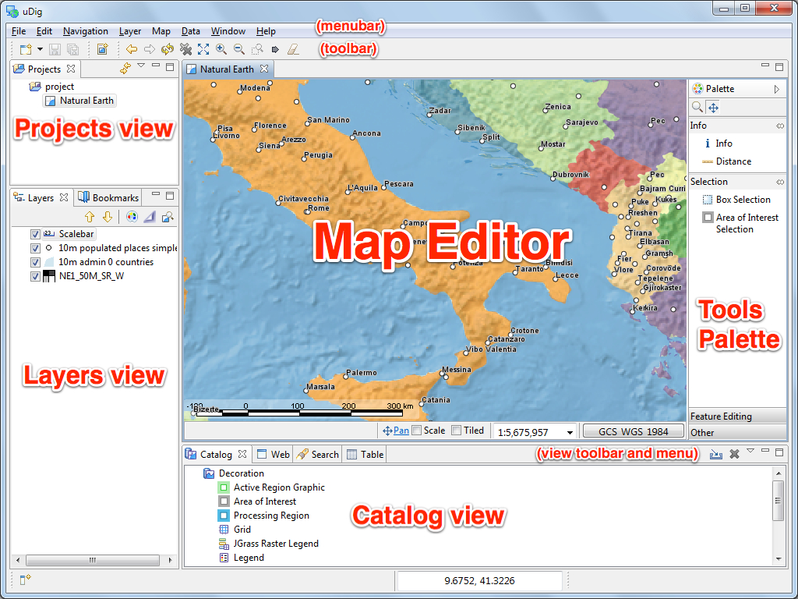Click the yellow Back arrow in toolbar

pos(132,49)
